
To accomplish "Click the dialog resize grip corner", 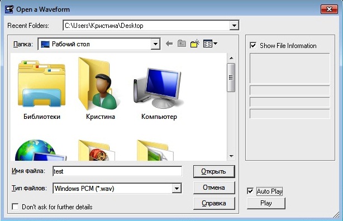I will (336, 215).
